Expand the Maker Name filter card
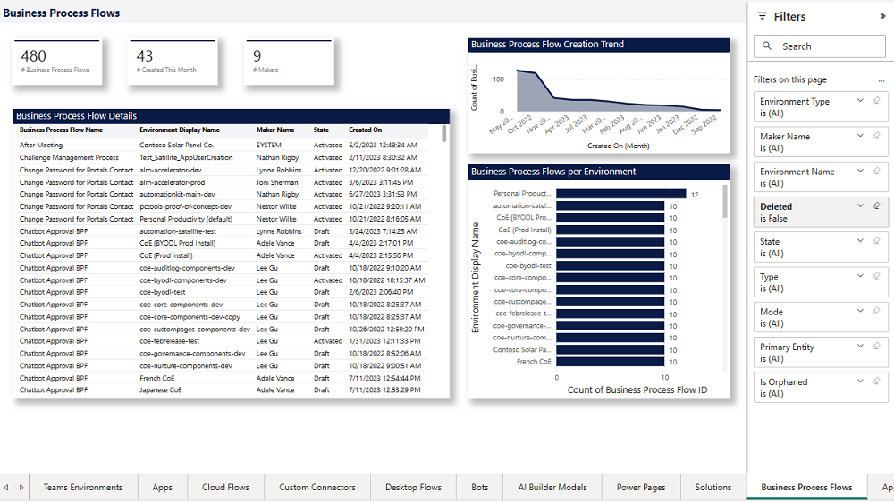 [860, 136]
